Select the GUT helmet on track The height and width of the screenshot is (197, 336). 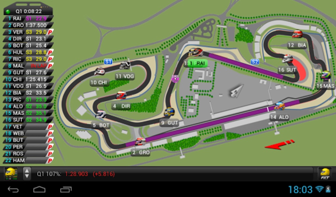pyautogui.click(x=169, y=112)
